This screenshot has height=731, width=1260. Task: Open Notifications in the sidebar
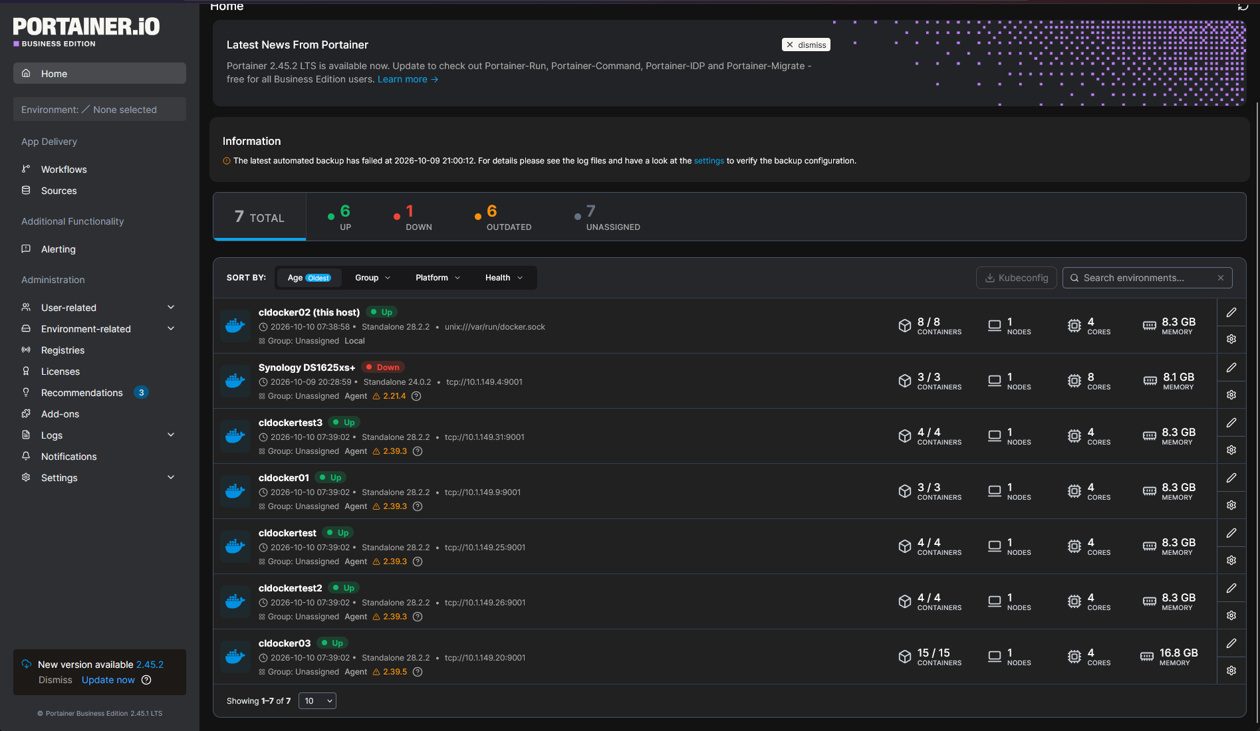click(x=68, y=457)
